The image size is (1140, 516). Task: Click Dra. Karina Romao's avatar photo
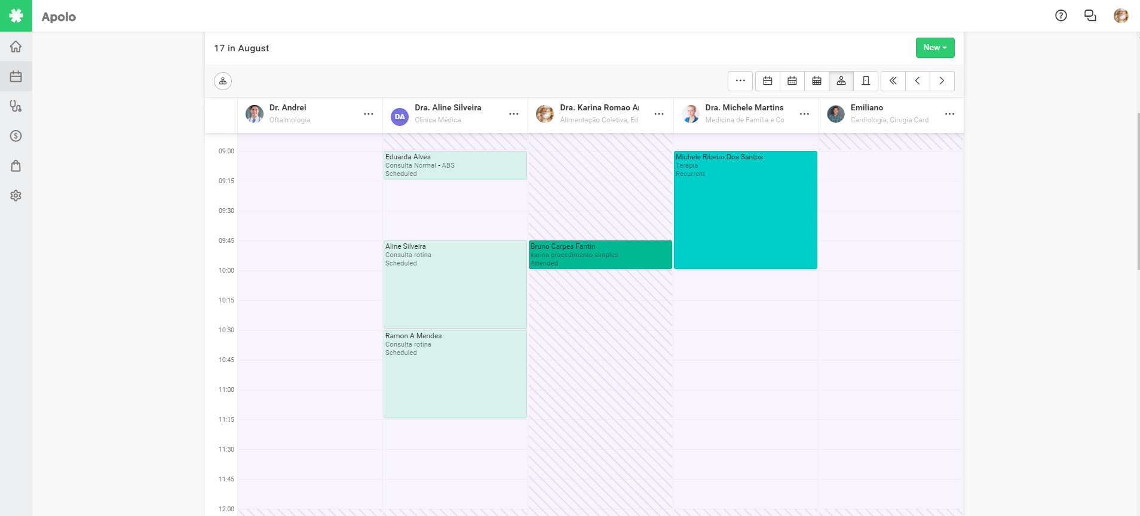545,114
